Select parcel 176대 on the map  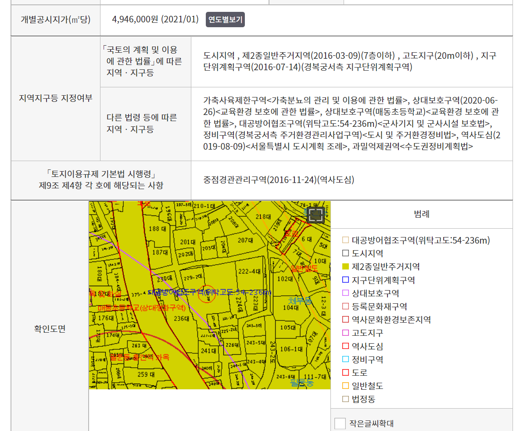tap(106, 318)
